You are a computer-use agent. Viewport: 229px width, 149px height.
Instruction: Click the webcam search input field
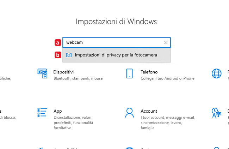point(113,42)
